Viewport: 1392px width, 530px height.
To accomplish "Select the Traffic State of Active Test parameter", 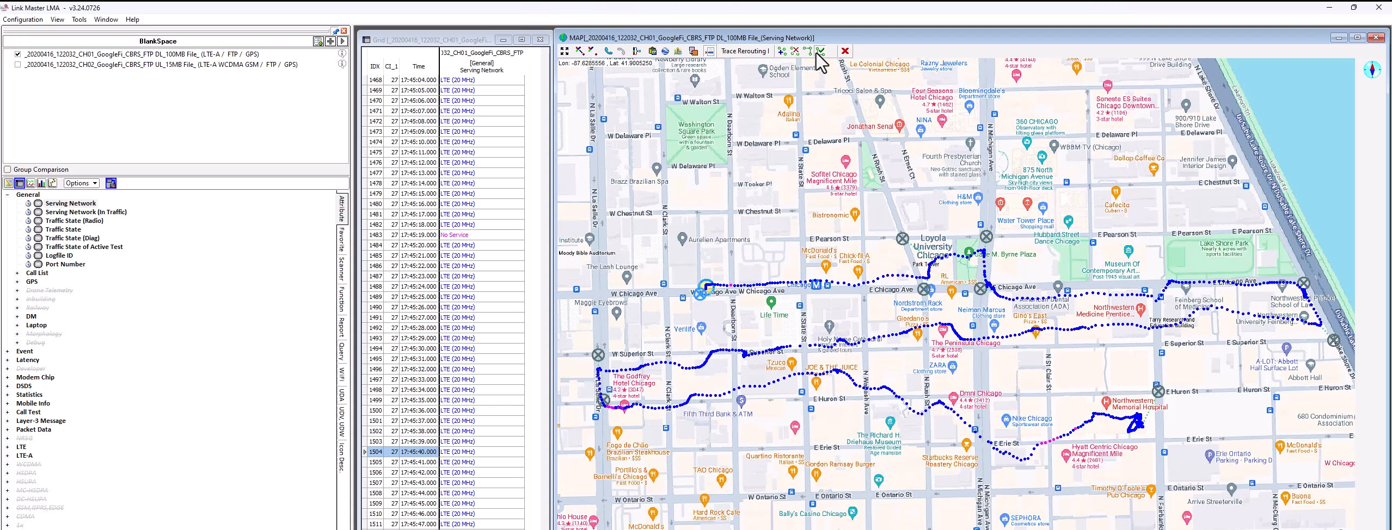I will [x=84, y=247].
